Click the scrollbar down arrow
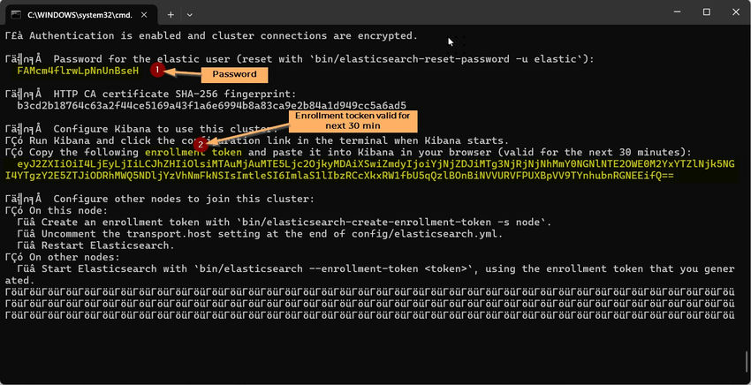Viewport: 751px width, 385px height. [x=746, y=379]
